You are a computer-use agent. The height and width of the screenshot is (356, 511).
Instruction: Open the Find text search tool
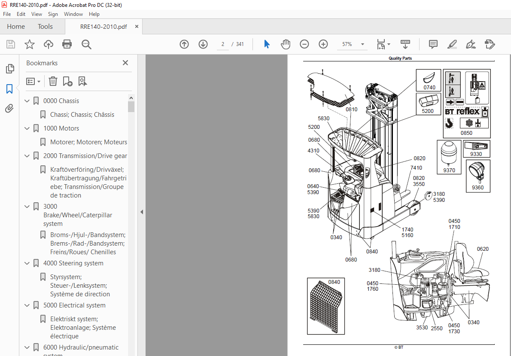tap(86, 44)
